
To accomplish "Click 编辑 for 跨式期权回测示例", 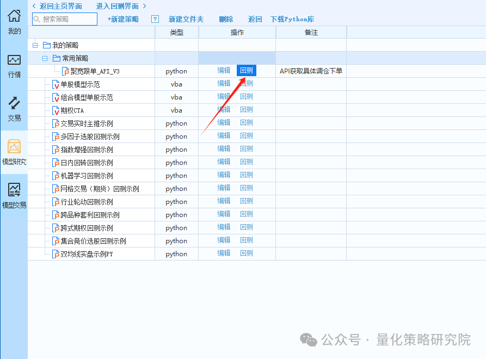I will tap(224, 227).
